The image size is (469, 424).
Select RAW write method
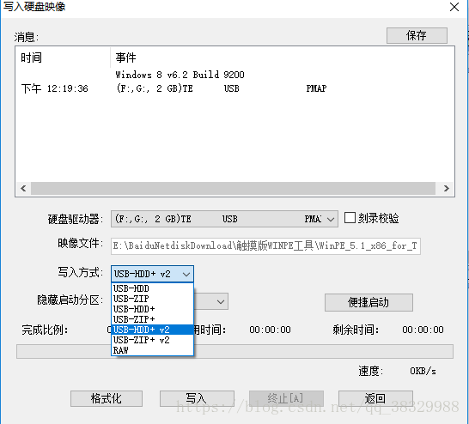pos(152,350)
